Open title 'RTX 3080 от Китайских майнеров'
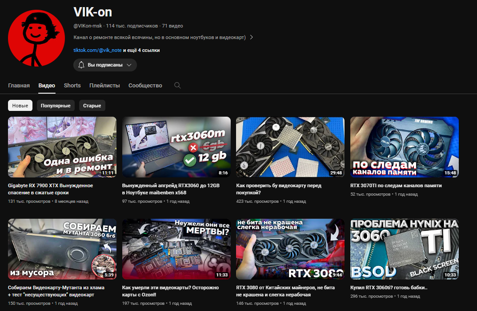The width and height of the screenshot is (477, 311). (285, 291)
